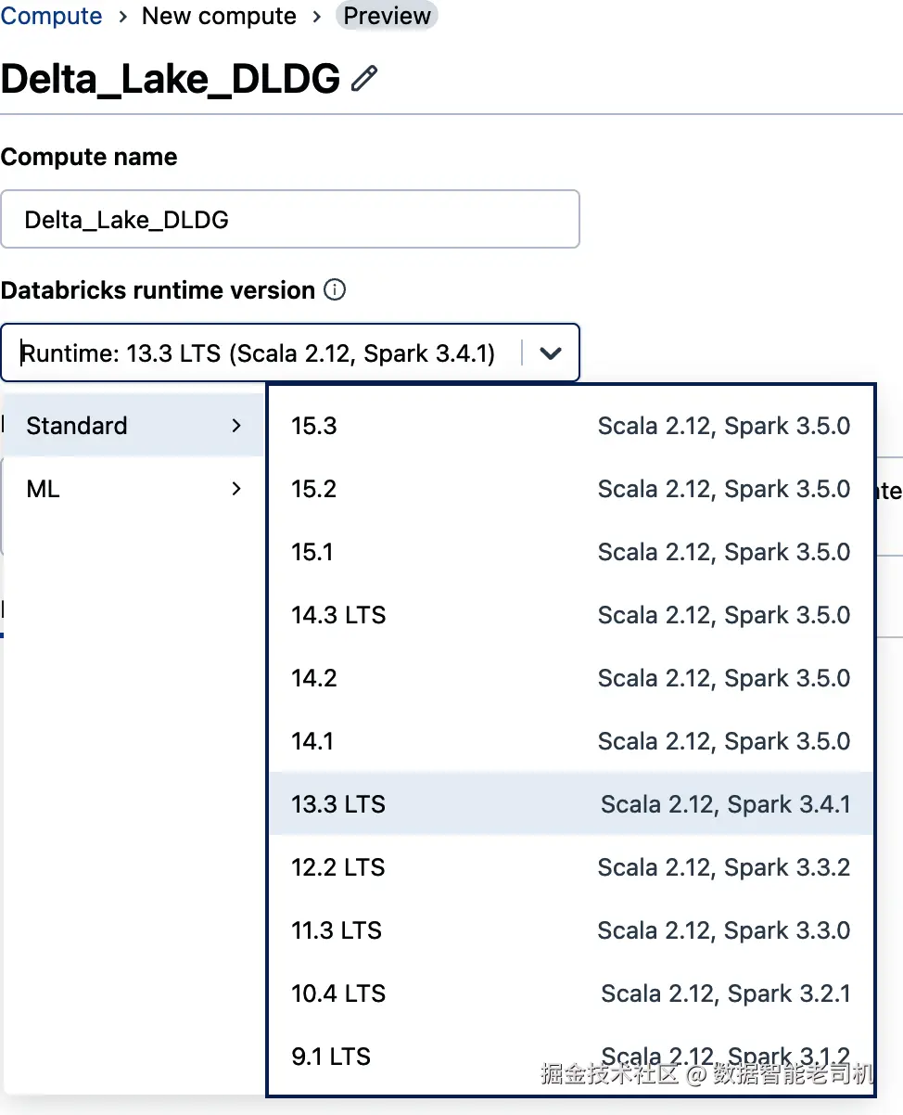
Task: Click Scala 2.12, Spark 3.3.0 text
Action: (x=724, y=930)
